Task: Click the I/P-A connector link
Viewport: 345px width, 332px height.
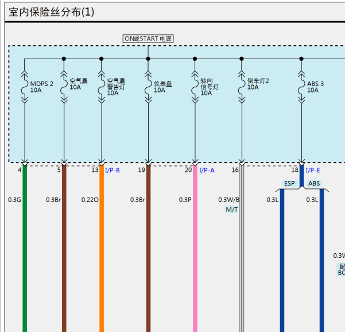Action: [207, 170]
